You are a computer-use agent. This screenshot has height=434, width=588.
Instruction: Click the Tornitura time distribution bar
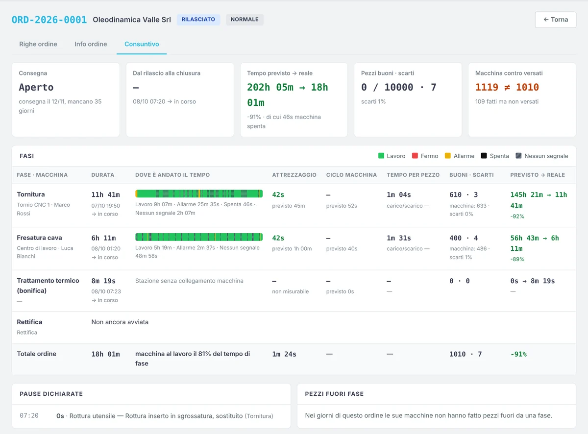coord(199,193)
